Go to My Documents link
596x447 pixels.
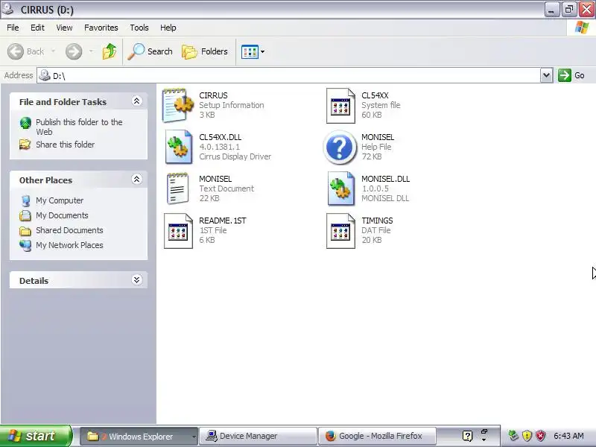(x=62, y=215)
